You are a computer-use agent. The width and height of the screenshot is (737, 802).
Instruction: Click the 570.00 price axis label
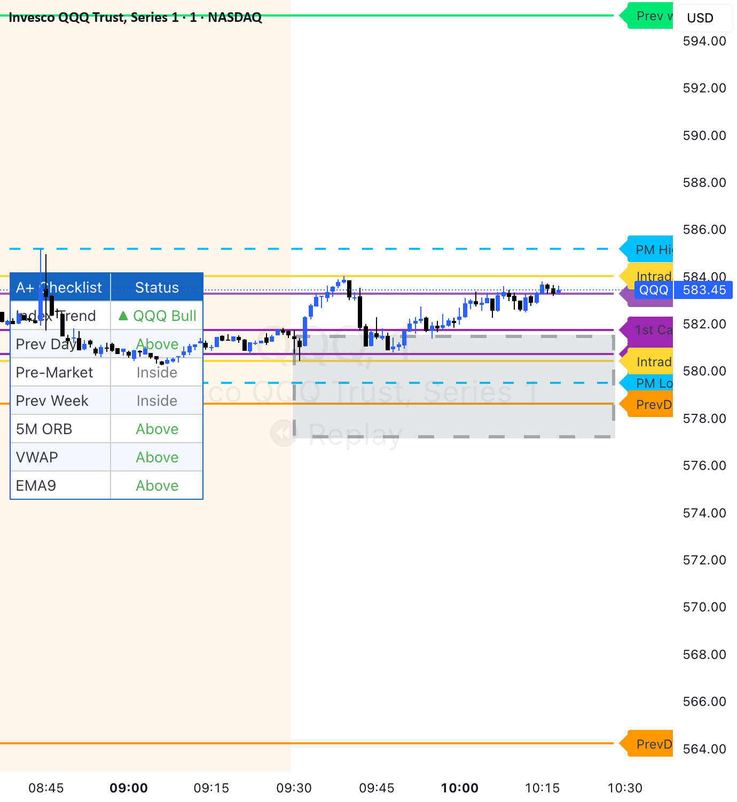(x=704, y=607)
